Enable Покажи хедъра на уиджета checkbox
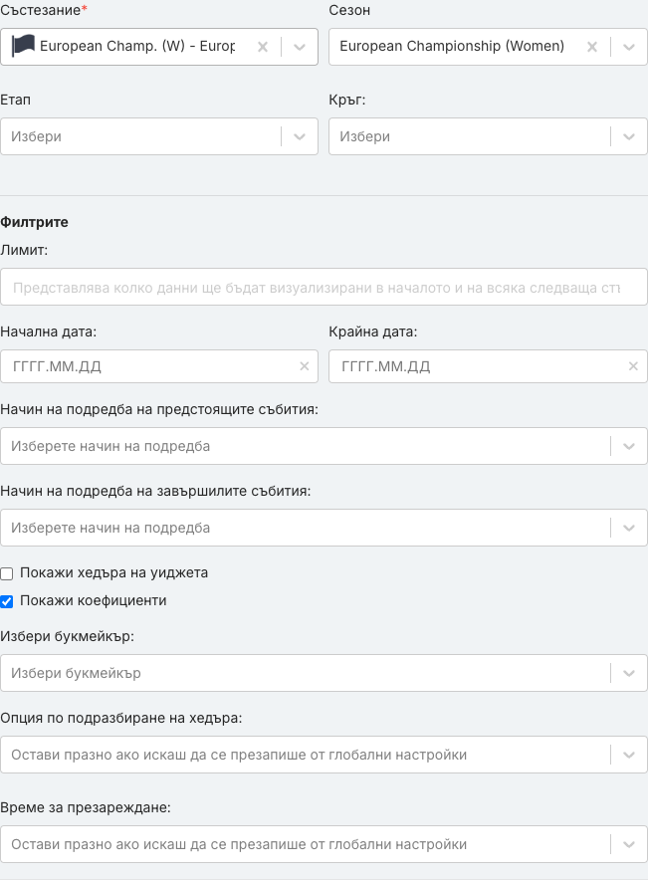The image size is (648, 880). (x=7, y=573)
